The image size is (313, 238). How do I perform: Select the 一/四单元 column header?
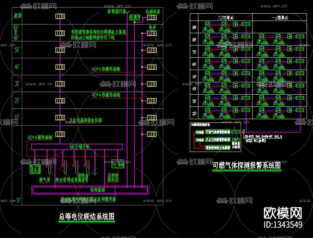[x=279, y=17]
